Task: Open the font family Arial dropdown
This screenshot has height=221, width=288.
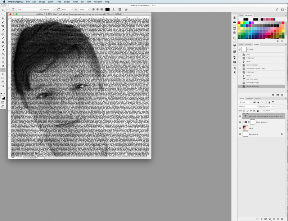Action: pyautogui.click(x=29, y=10)
